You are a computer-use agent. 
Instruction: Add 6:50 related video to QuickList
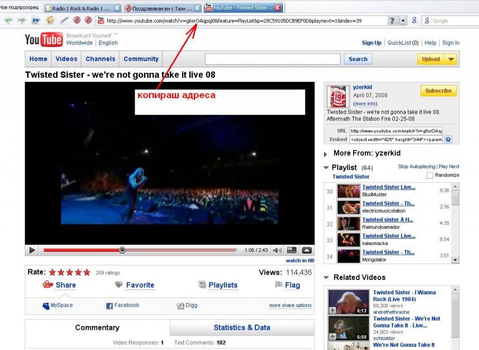pos(333,336)
